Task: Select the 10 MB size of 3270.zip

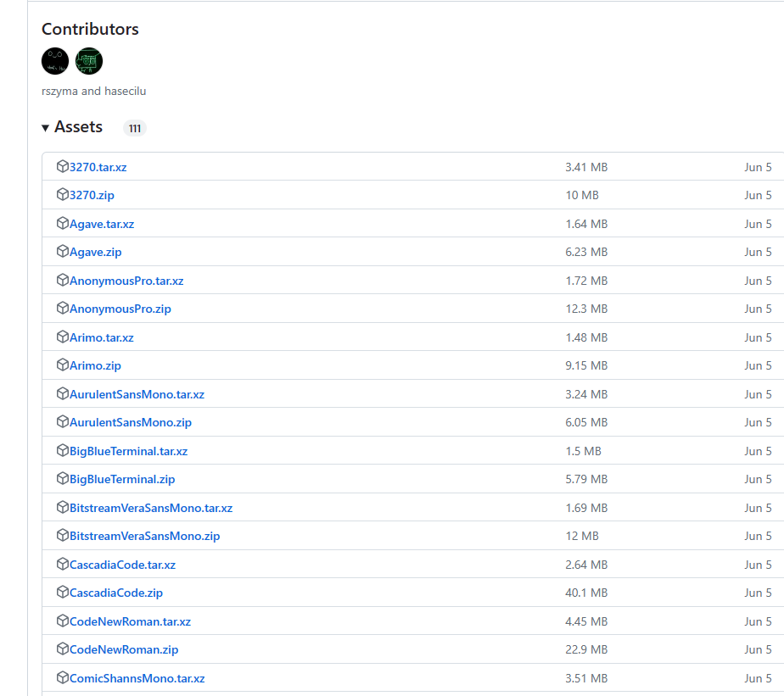Action: [582, 195]
